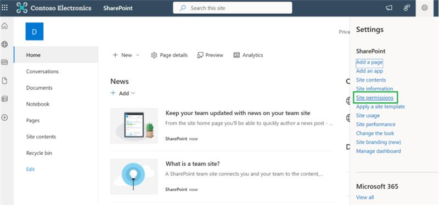The height and width of the screenshot is (205, 439).
Task: Open My lists icon in app bar
Action: [4, 99]
